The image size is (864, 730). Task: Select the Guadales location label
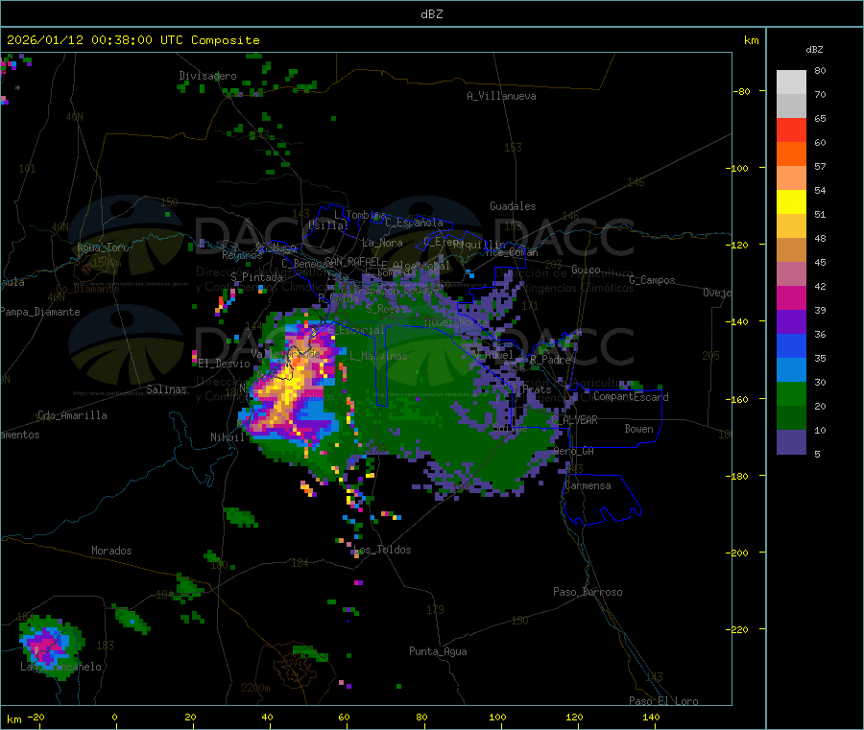tap(513, 206)
